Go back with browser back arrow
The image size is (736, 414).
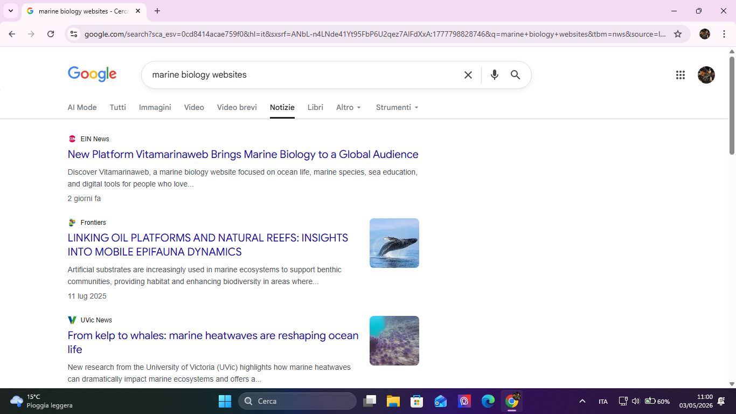12,34
